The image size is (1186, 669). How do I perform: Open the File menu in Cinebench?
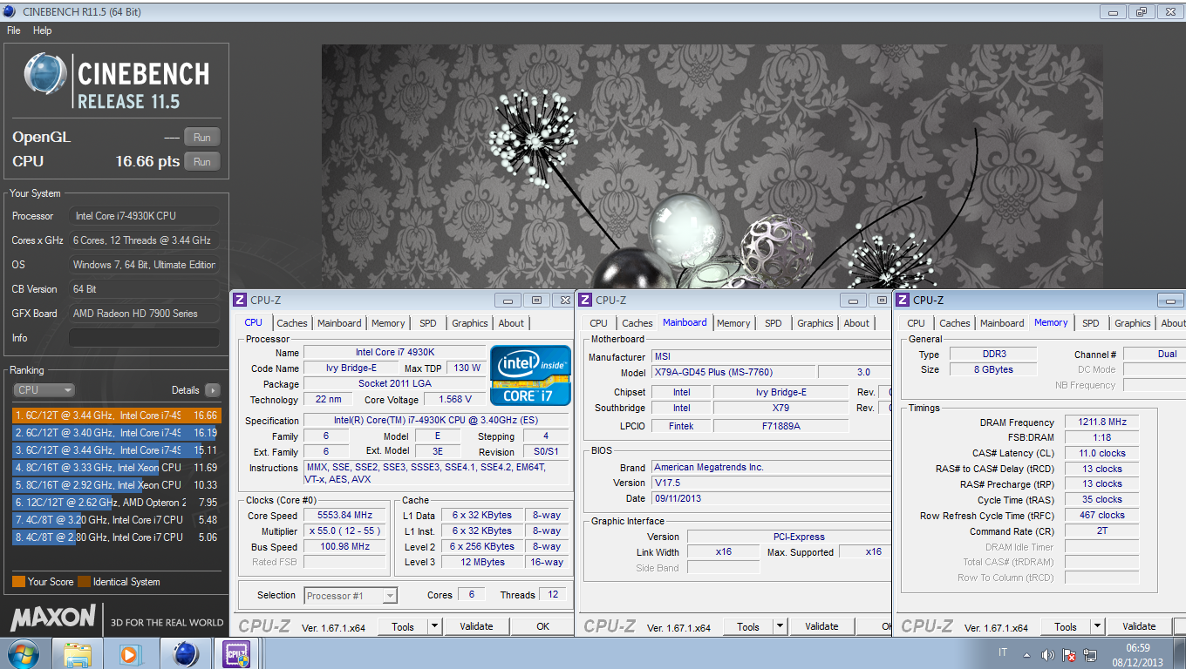(x=13, y=30)
